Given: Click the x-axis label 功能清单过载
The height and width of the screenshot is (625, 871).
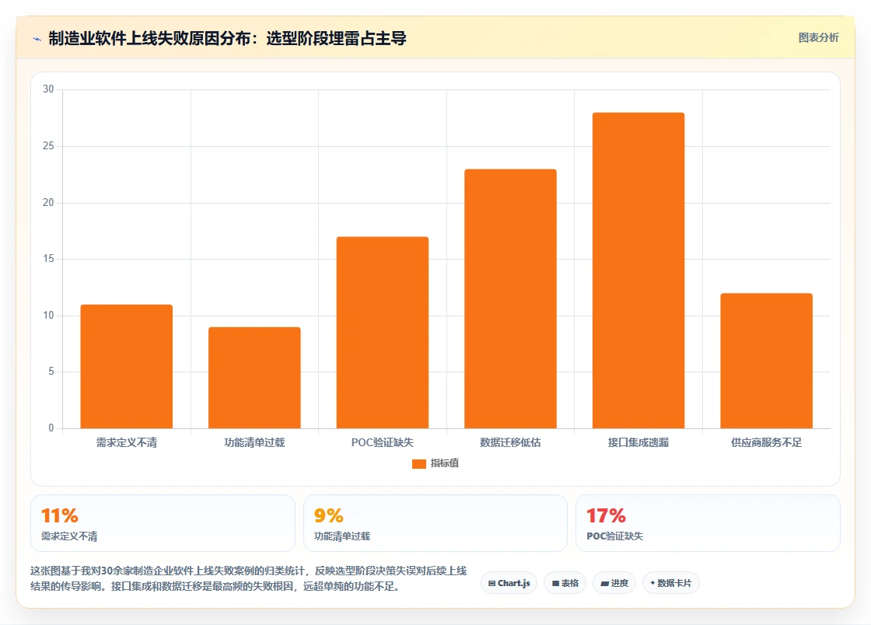Looking at the screenshot, I should click(254, 442).
